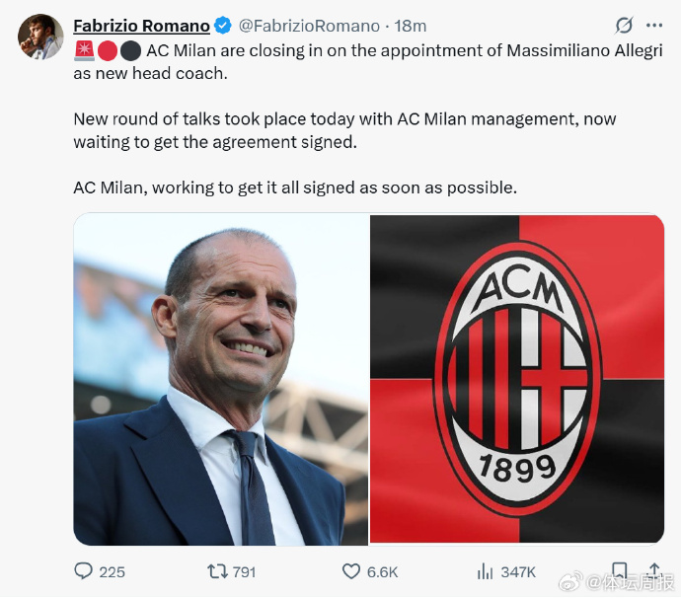Click the Grok icon beside the timestamp
This screenshot has width=681, height=598.
[623, 26]
